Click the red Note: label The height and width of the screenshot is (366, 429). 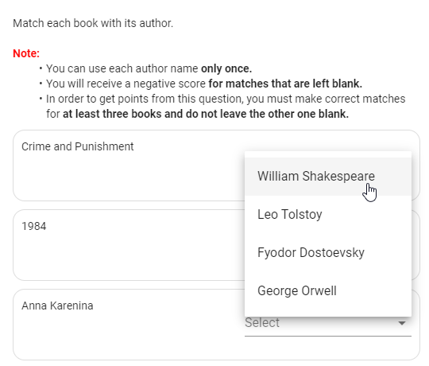tap(26, 53)
